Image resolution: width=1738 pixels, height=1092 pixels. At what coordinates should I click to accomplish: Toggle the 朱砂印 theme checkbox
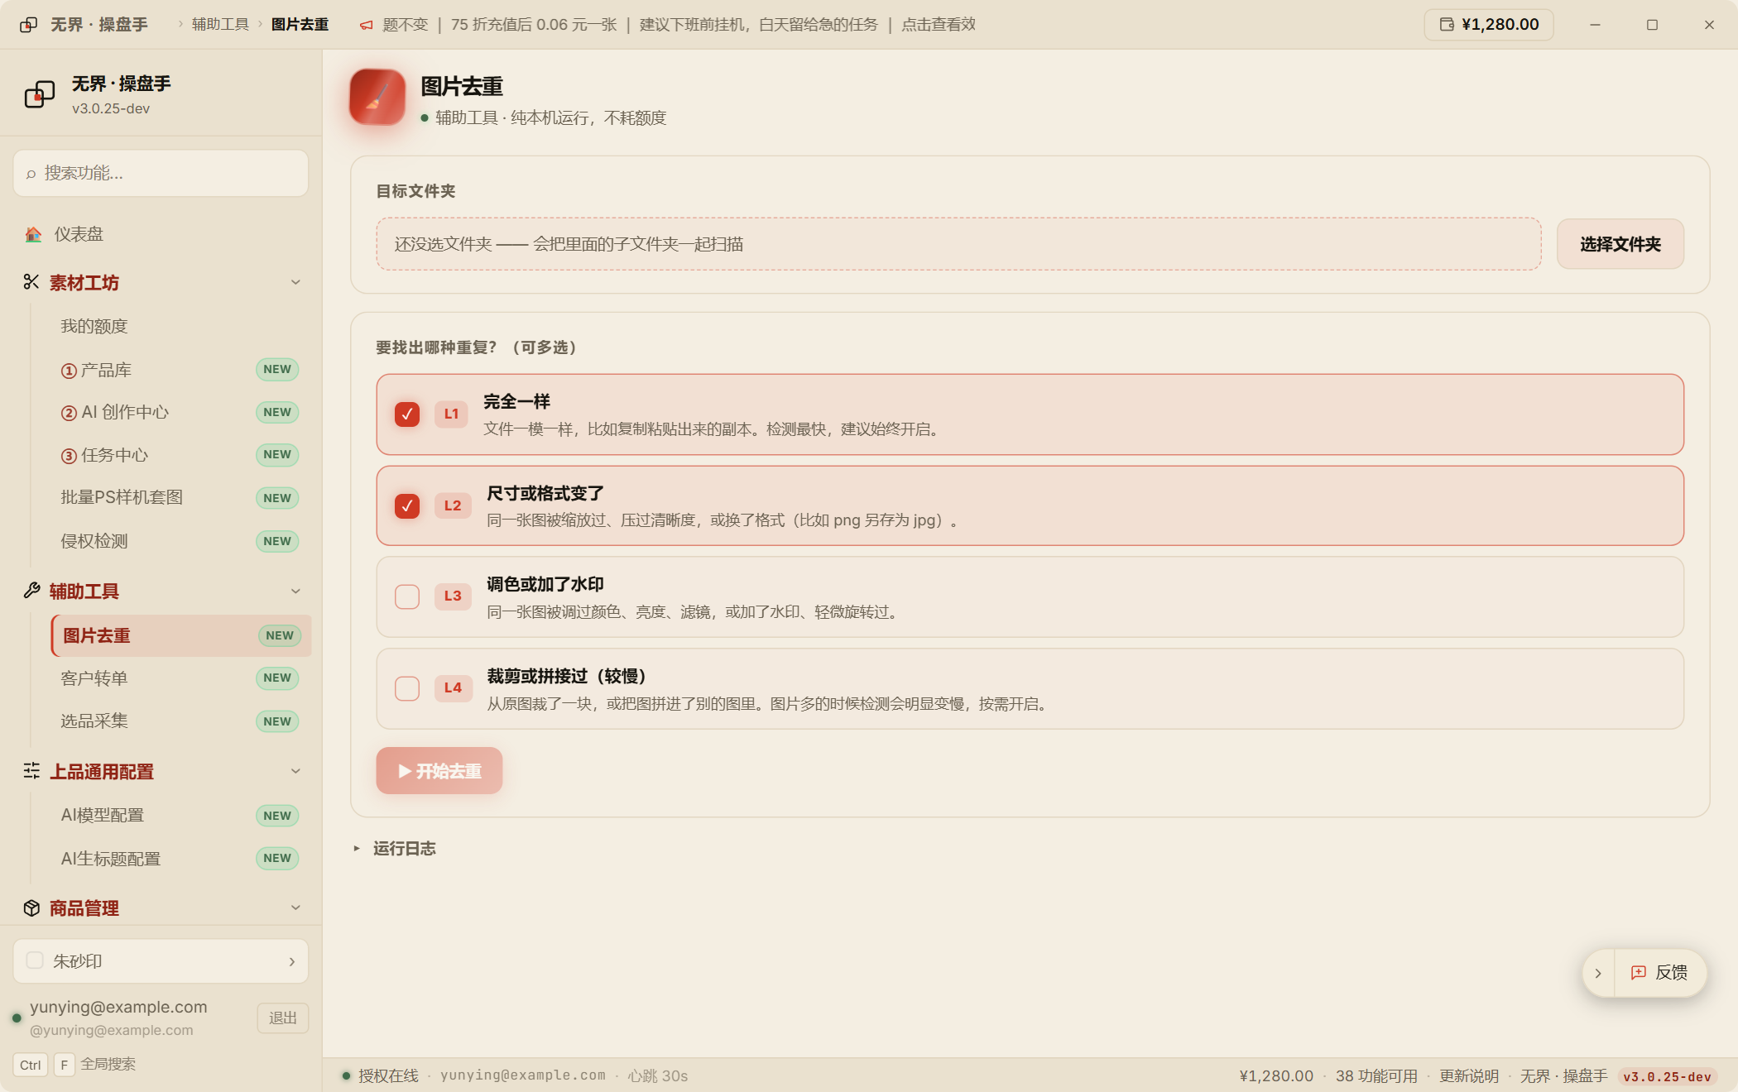tap(35, 960)
